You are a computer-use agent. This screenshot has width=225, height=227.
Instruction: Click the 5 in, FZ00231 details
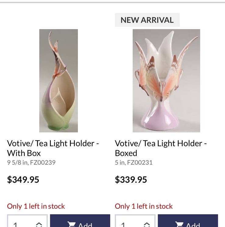click(134, 162)
